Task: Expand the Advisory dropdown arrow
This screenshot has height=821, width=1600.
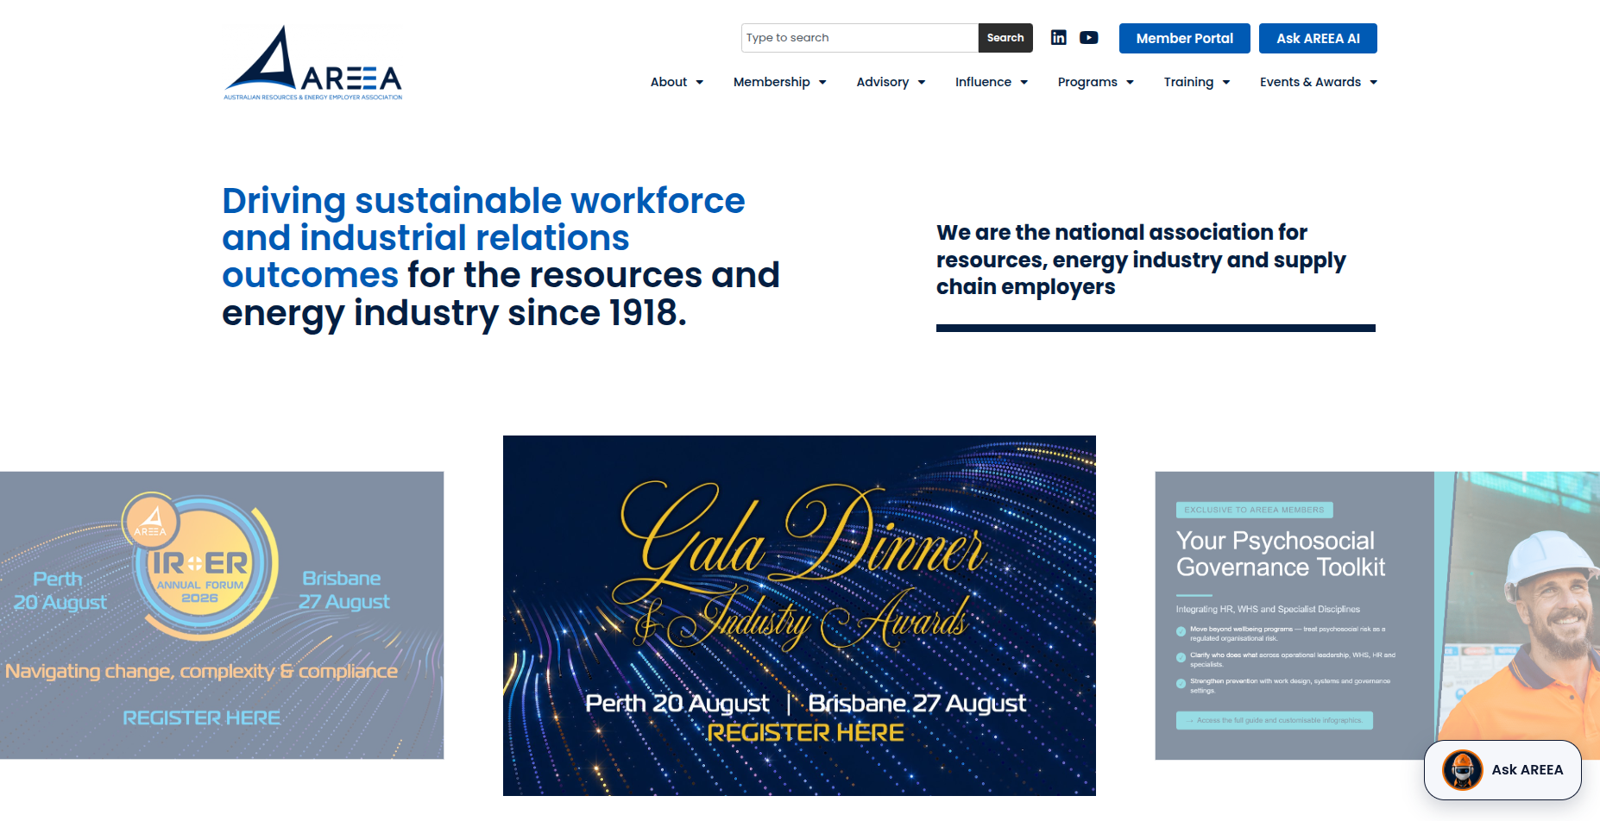Action: tap(922, 83)
